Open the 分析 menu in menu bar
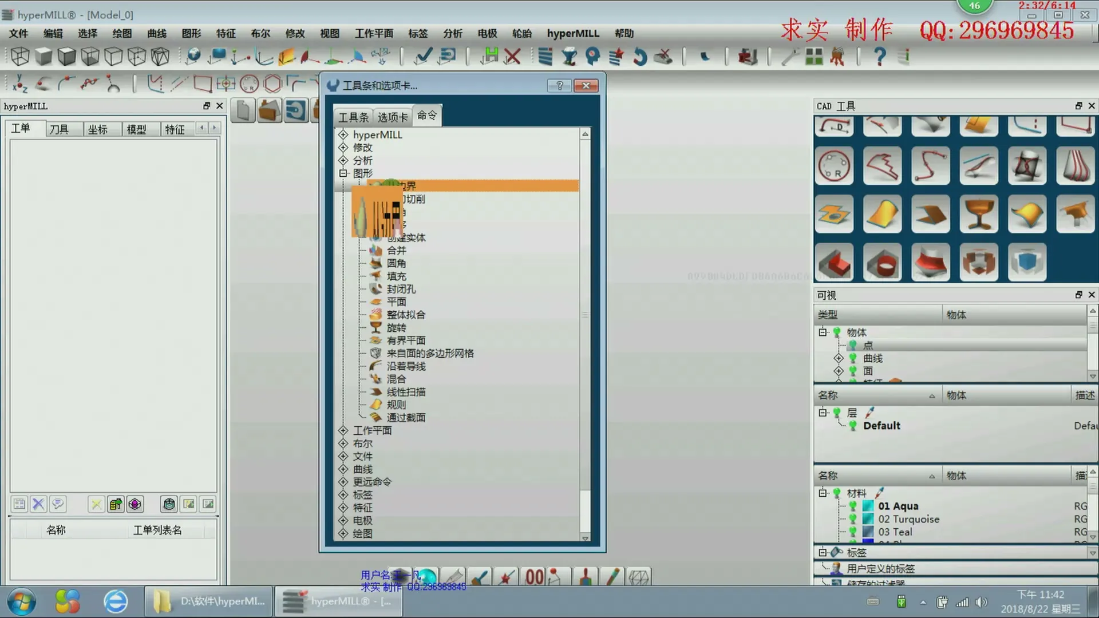 click(x=452, y=33)
